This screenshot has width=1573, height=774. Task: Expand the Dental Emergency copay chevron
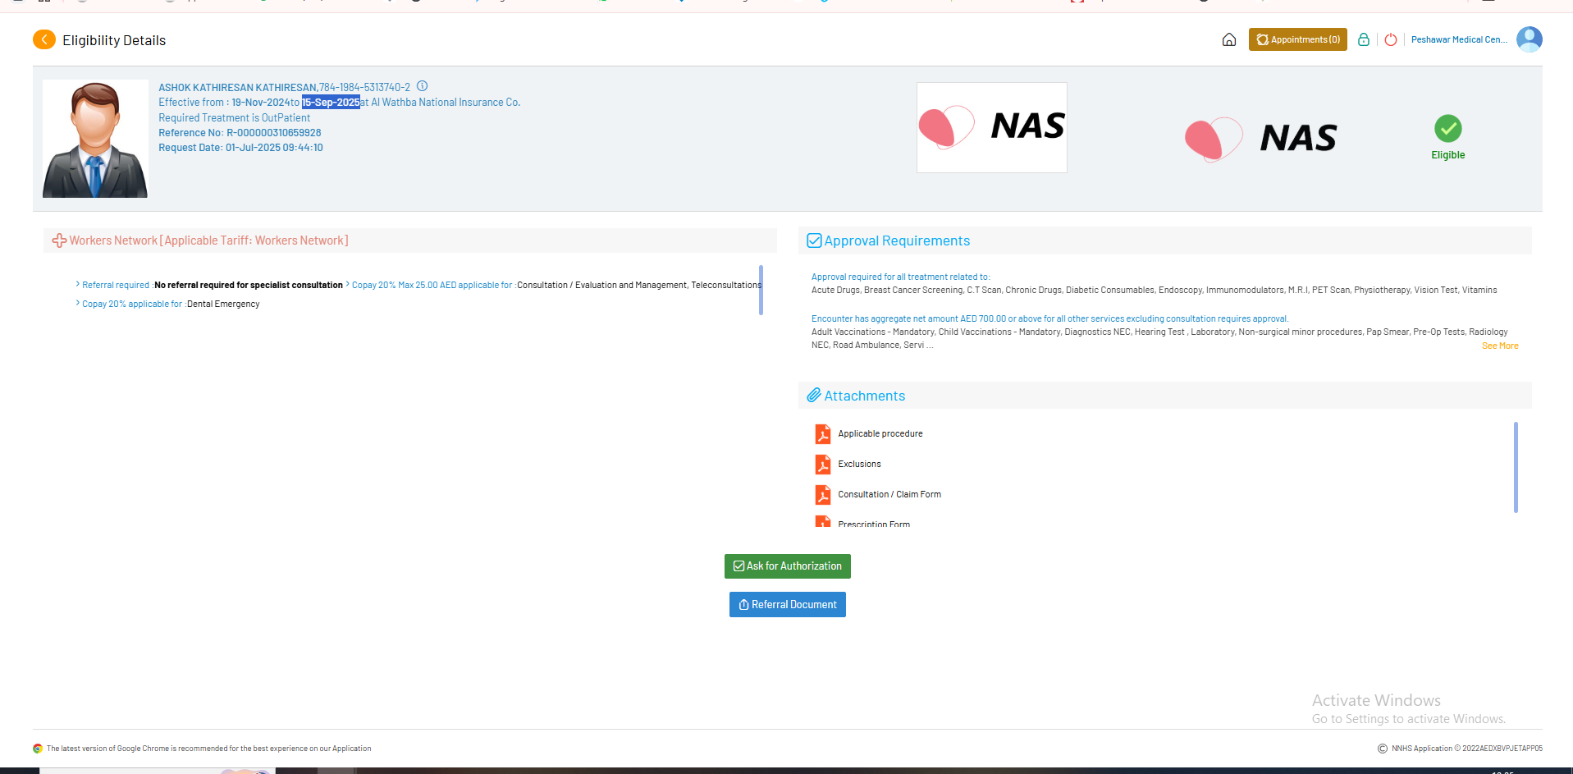pos(78,303)
